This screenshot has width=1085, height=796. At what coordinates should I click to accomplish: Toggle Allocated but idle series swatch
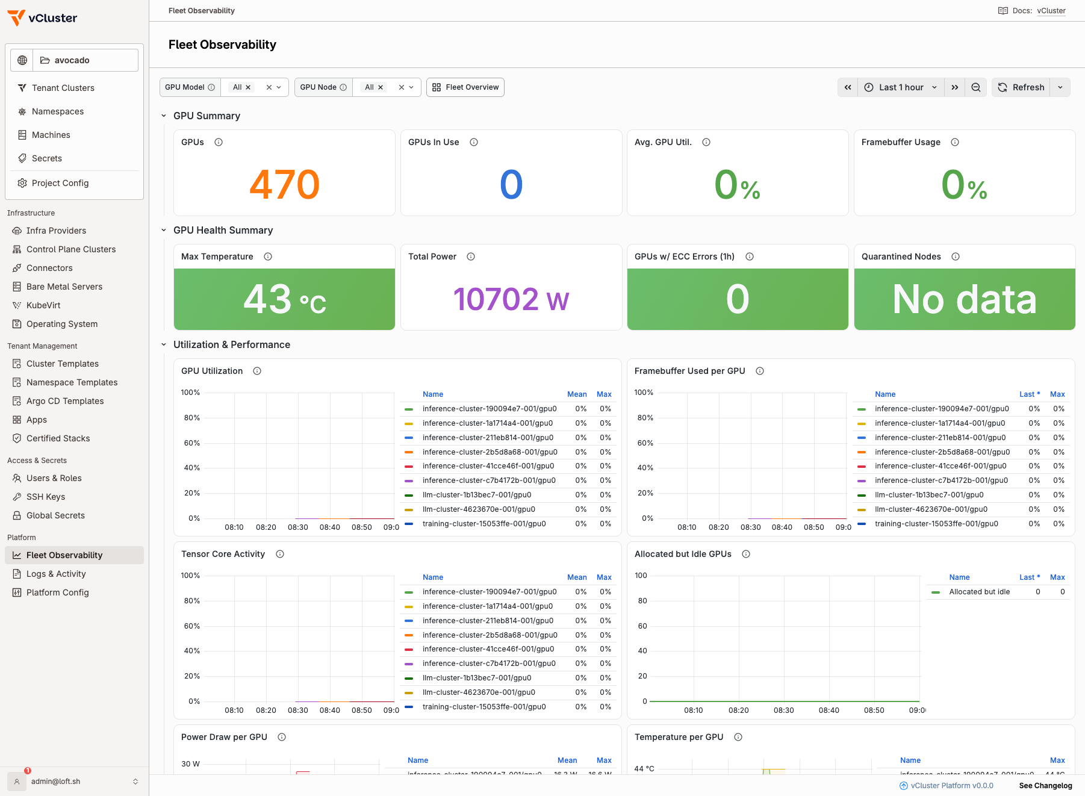pyautogui.click(x=936, y=592)
